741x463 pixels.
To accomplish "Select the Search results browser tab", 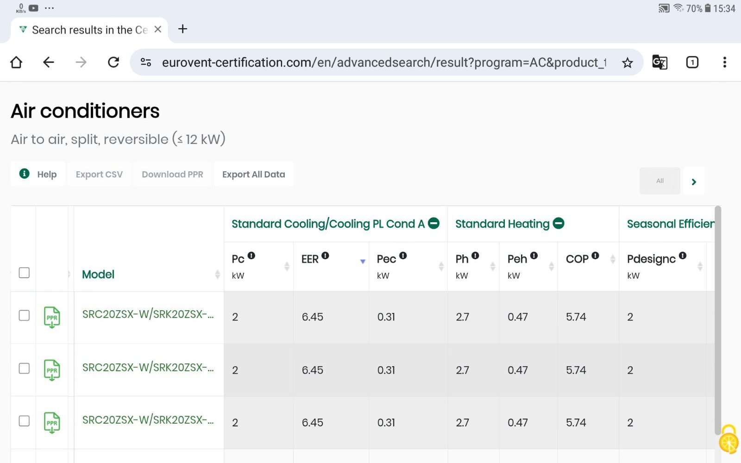I will (x=89, y=30).
